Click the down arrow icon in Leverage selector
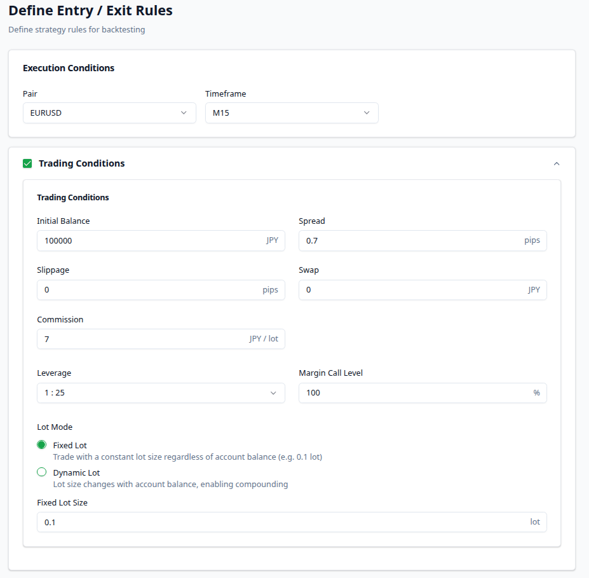The image size is (589, 578). pyautogui.click(x=273, y=393)
